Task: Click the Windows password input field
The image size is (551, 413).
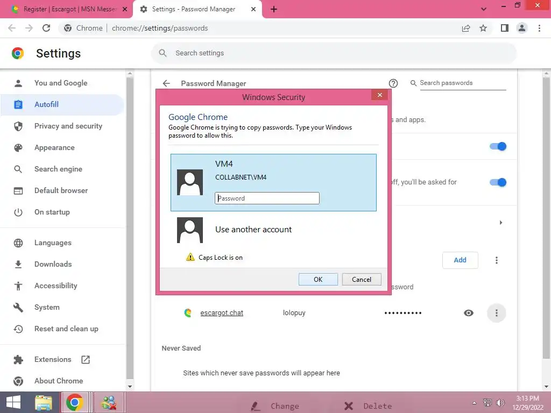Action: pos(267,198)
